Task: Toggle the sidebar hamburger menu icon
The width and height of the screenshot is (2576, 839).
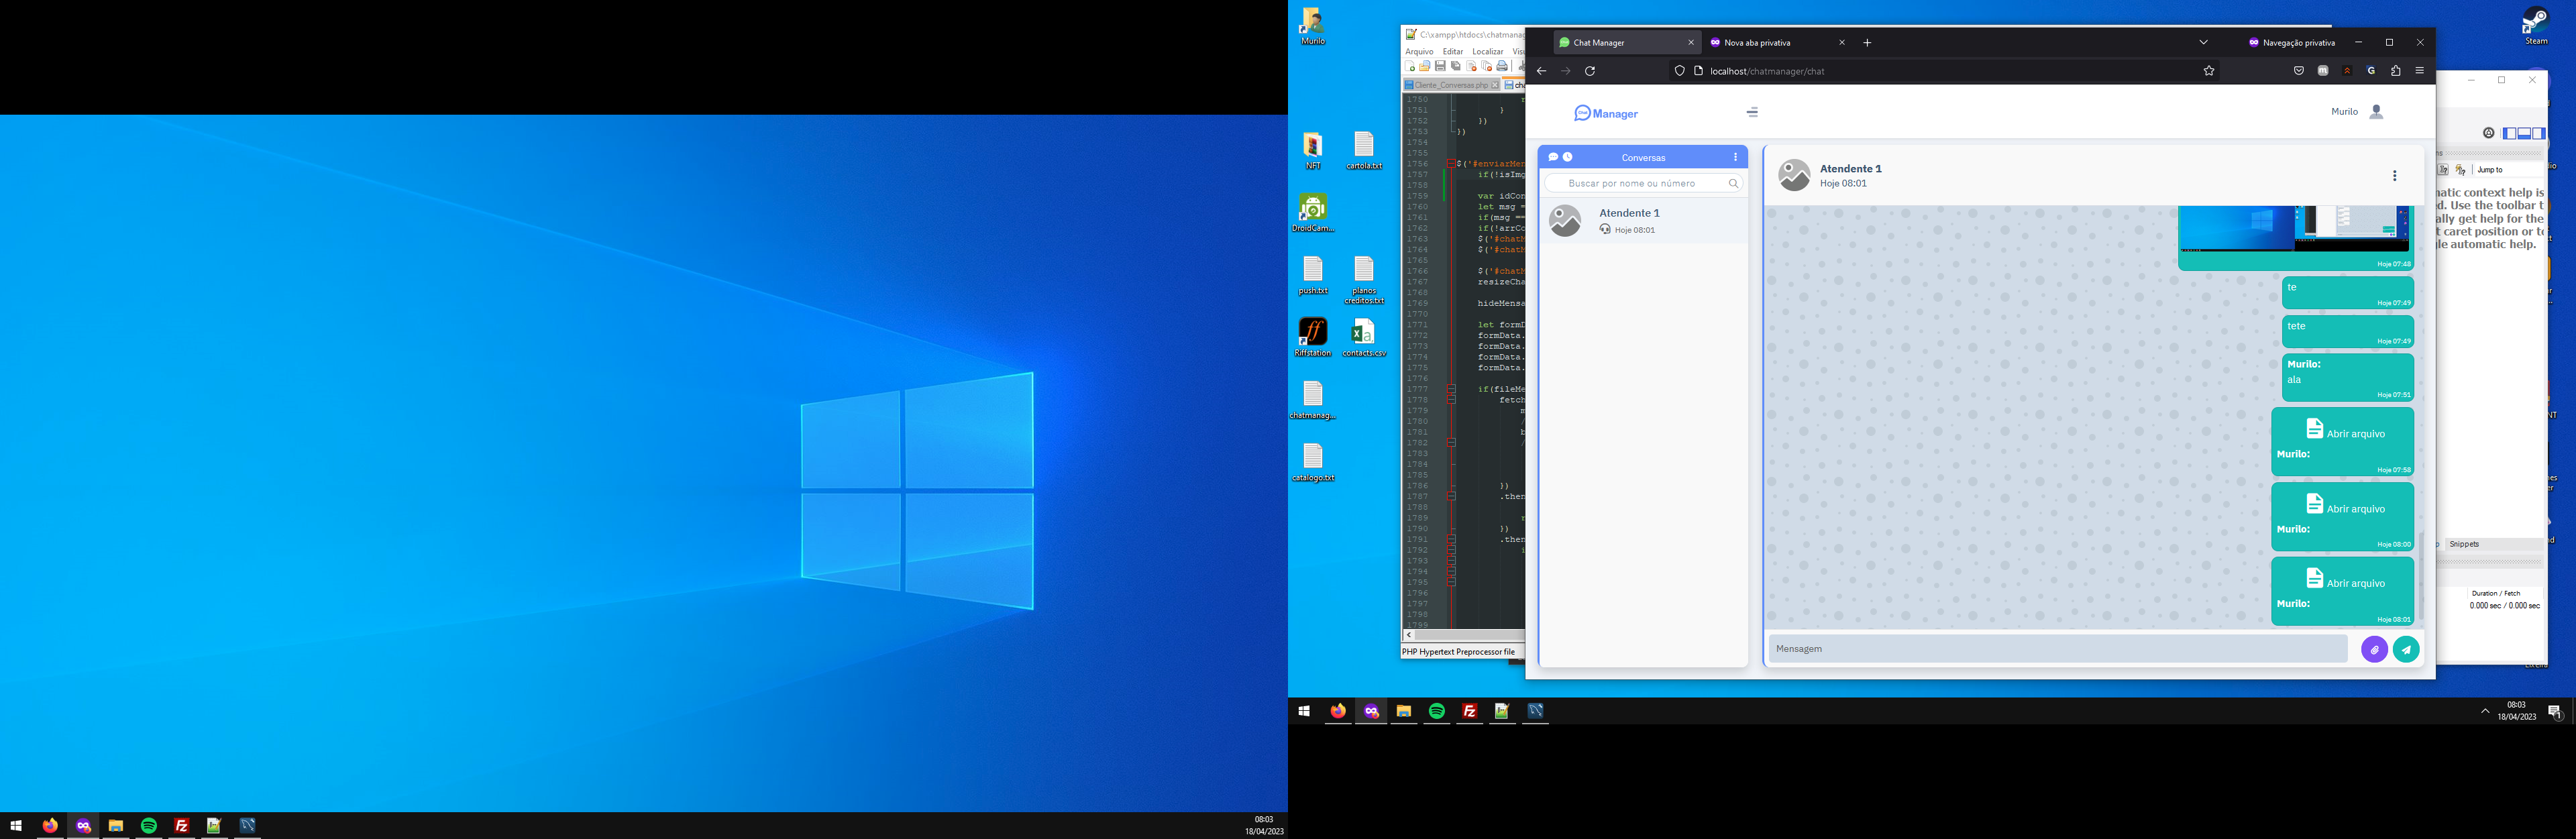Action: [x=1752, y=113]
